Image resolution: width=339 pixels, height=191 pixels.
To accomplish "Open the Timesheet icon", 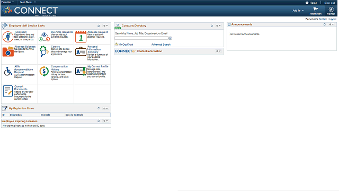I will point(8,37).
